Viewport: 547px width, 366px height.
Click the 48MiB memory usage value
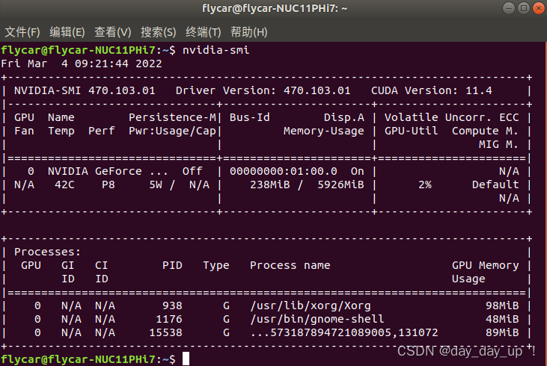[x=502, y=319]
